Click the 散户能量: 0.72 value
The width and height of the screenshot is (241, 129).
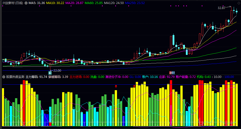coord(186,77)
